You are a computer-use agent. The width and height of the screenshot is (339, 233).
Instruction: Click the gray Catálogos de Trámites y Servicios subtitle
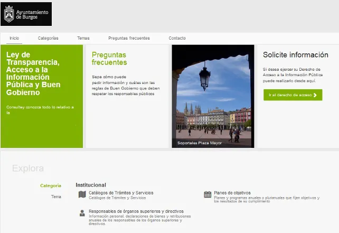[x=117, y=198]
